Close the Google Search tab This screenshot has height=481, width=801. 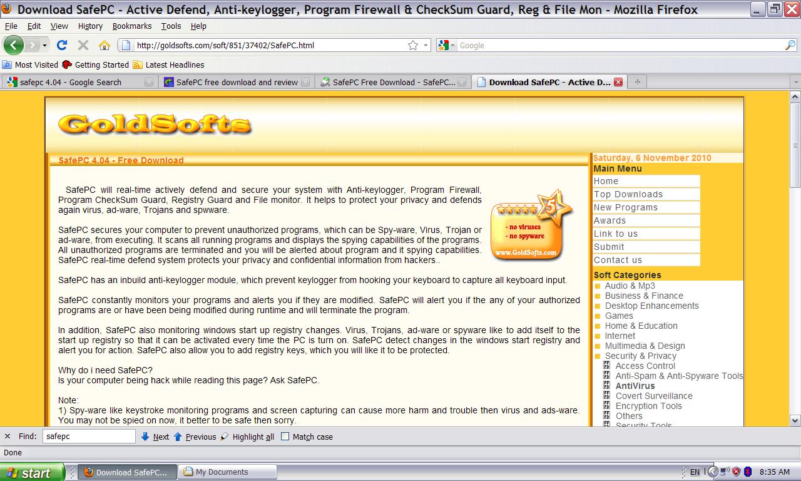(148, 82)
